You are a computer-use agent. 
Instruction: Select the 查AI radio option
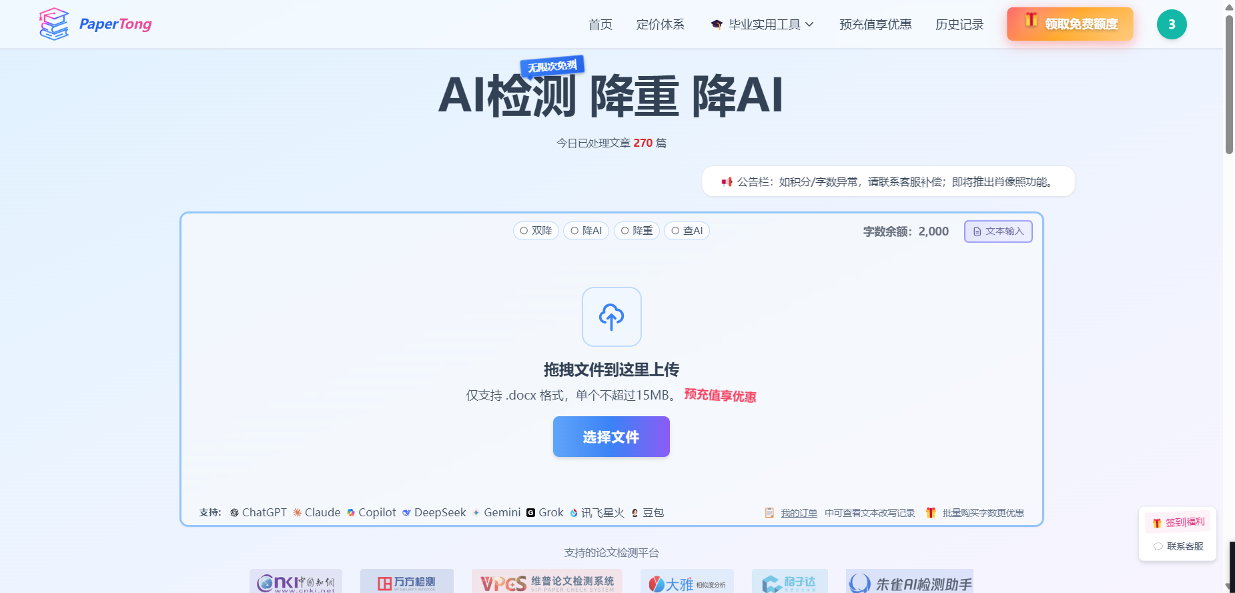[x=687, y=231]
